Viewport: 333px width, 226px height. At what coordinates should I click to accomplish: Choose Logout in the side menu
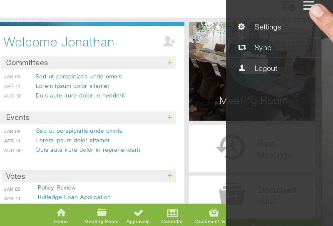coord(274,68)
